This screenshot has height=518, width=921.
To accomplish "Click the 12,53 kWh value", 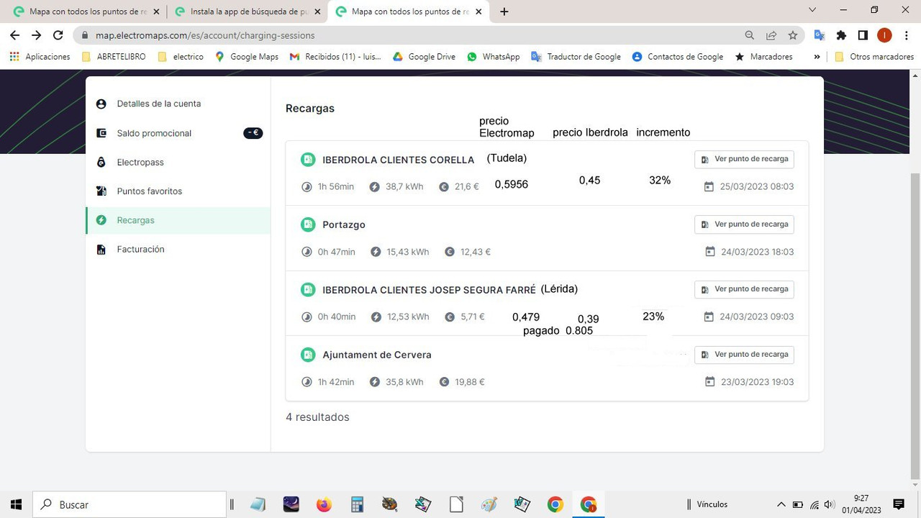I will pyautogui.click(x=408, y=317).
